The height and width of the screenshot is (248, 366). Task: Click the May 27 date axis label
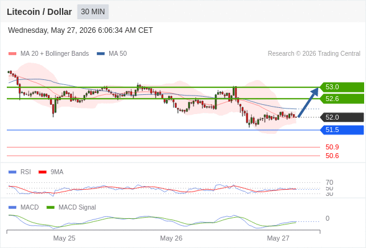click(278, 238)
